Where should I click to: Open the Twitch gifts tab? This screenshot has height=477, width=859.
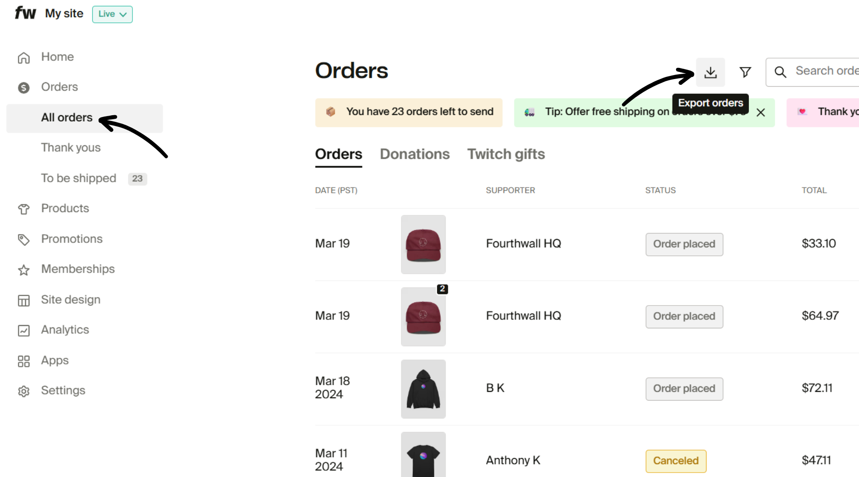506,154
